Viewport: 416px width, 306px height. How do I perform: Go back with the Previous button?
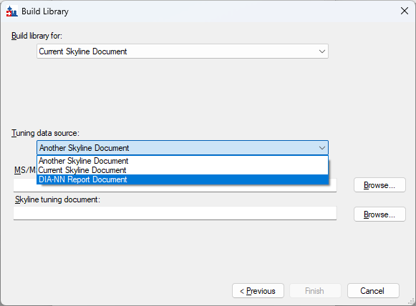point(258,291)
